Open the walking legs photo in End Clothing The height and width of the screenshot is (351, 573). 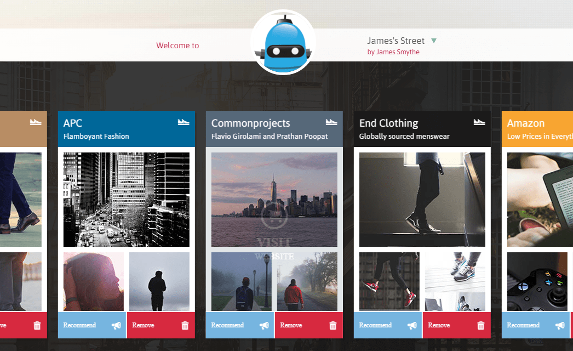[422, 200]
